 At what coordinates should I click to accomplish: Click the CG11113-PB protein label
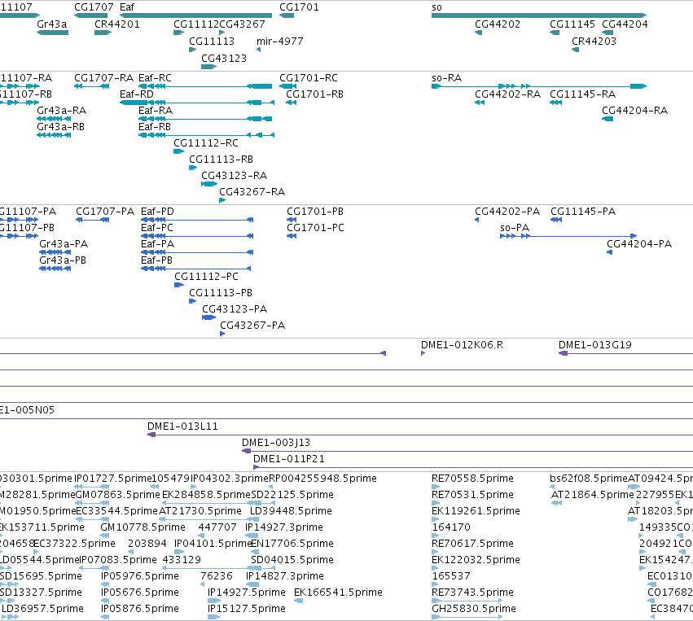pos(221,293)
